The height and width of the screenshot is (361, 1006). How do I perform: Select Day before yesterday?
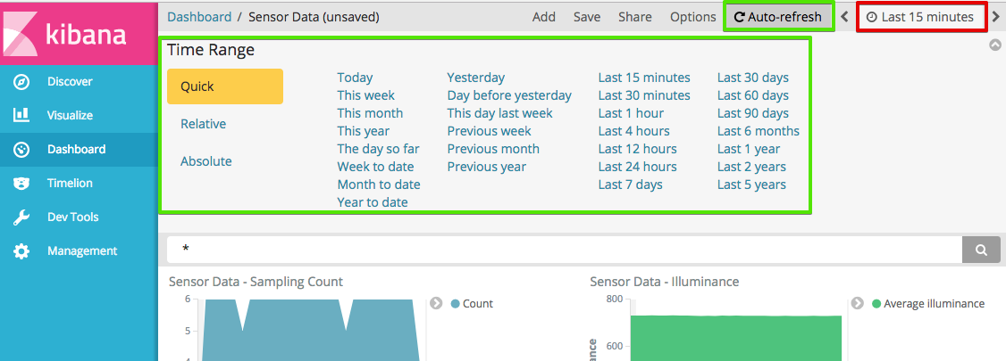tap(509, 95)
